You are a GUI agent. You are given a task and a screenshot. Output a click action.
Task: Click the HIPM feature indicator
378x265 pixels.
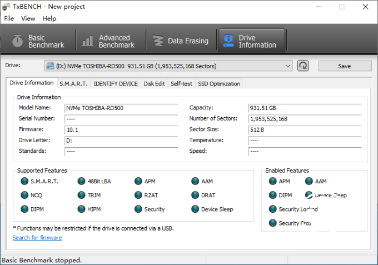(x=81, y=209)
